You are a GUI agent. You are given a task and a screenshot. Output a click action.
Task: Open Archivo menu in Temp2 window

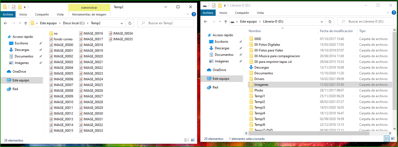[8, 14]
